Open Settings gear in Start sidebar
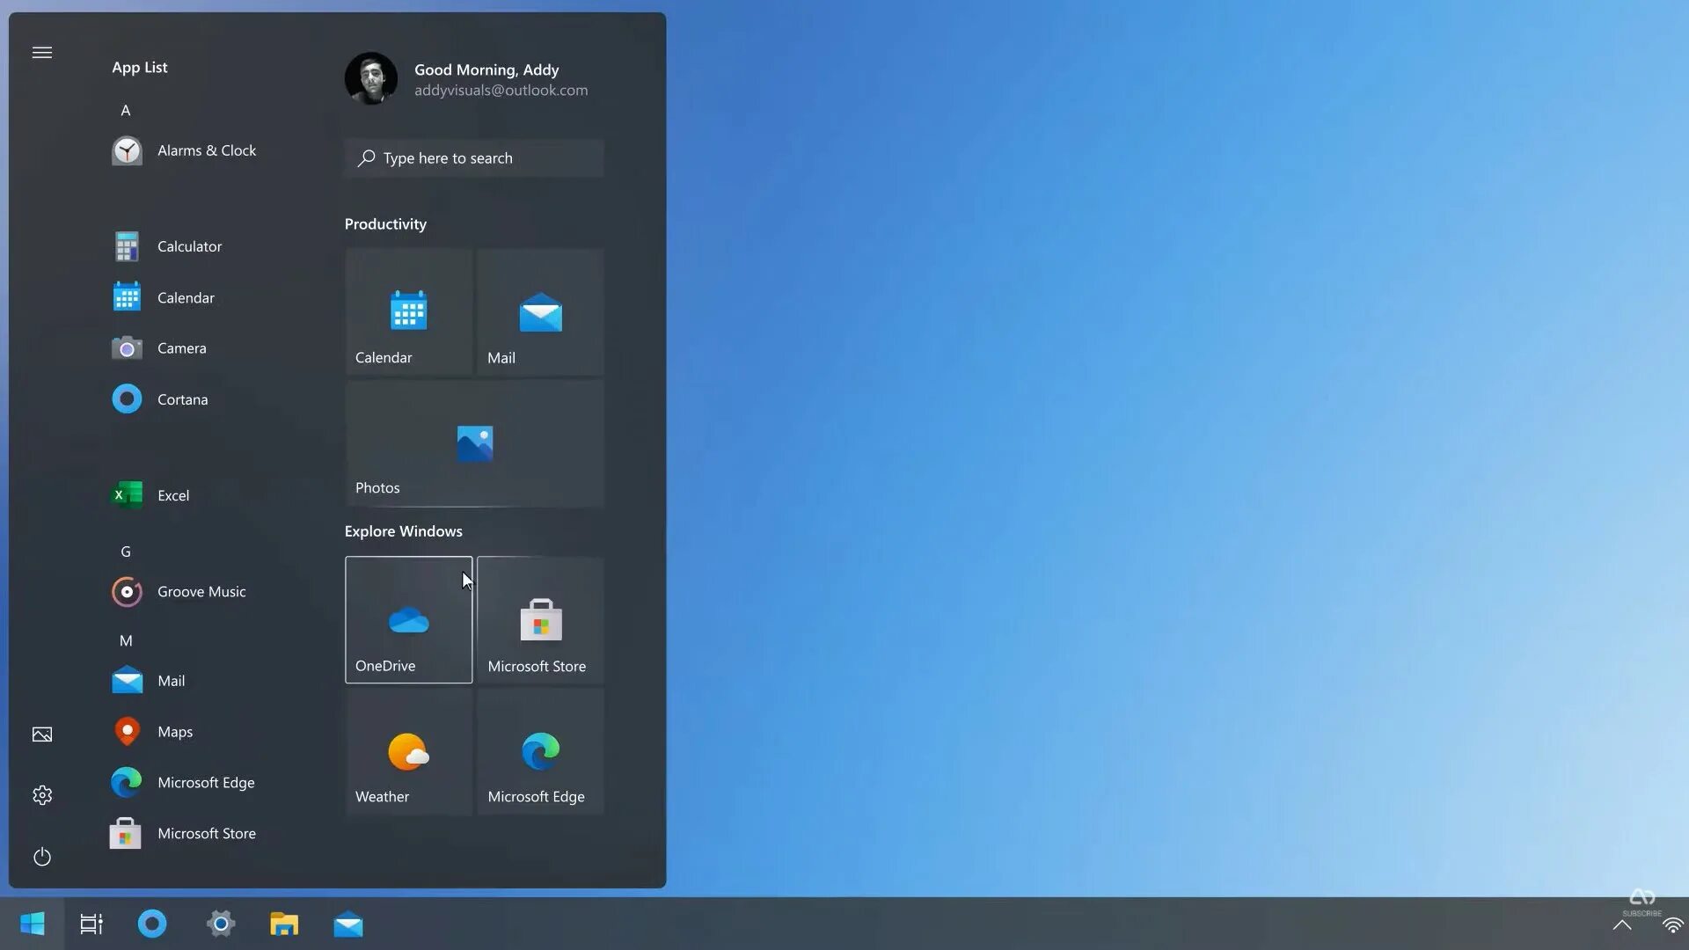This screenshot has width=1689, height=950. [42, 795]
